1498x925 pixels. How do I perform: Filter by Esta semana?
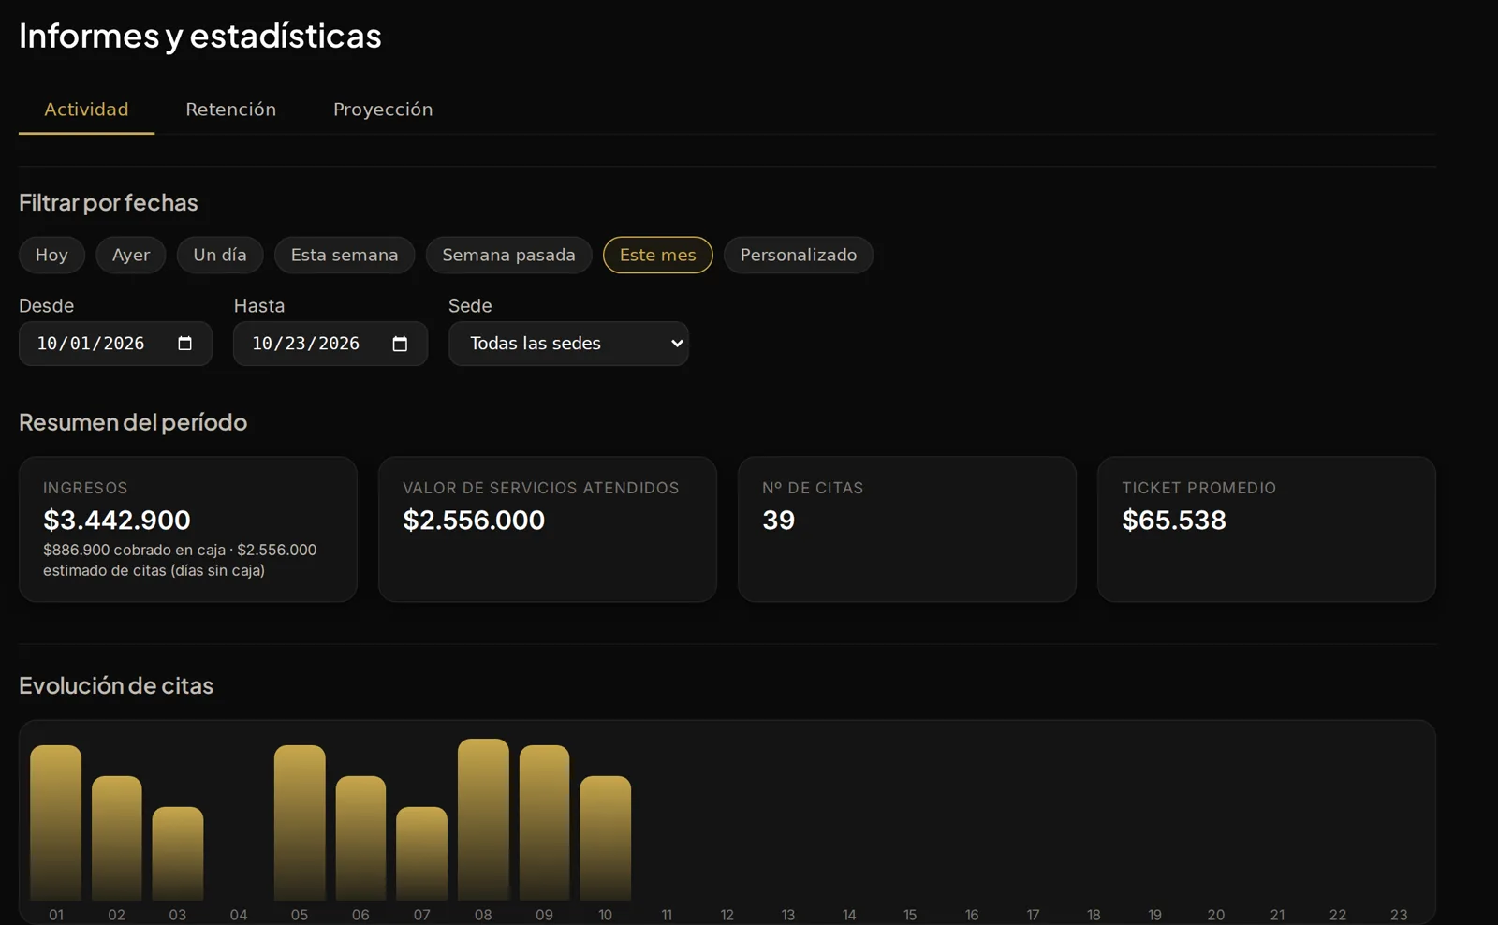pos(345,255)
